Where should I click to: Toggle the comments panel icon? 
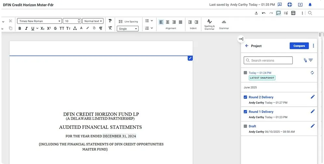278,13
